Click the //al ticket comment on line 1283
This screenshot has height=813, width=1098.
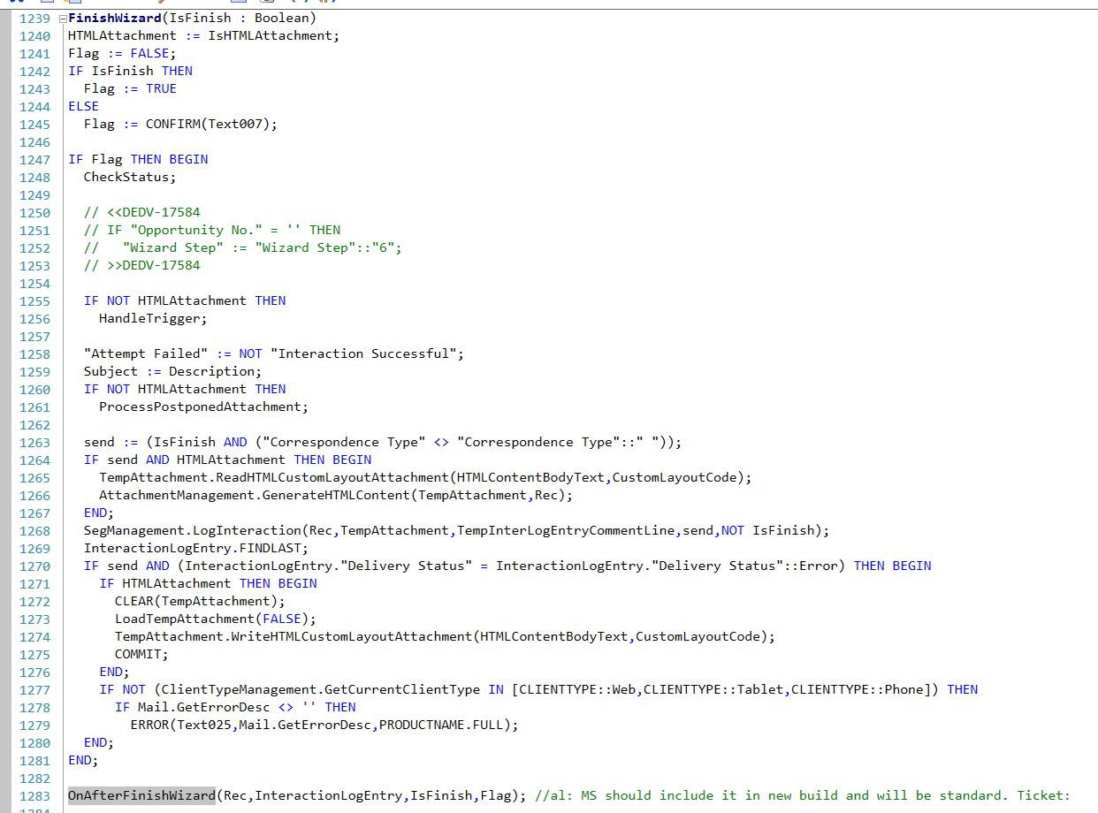coord(796,795)
